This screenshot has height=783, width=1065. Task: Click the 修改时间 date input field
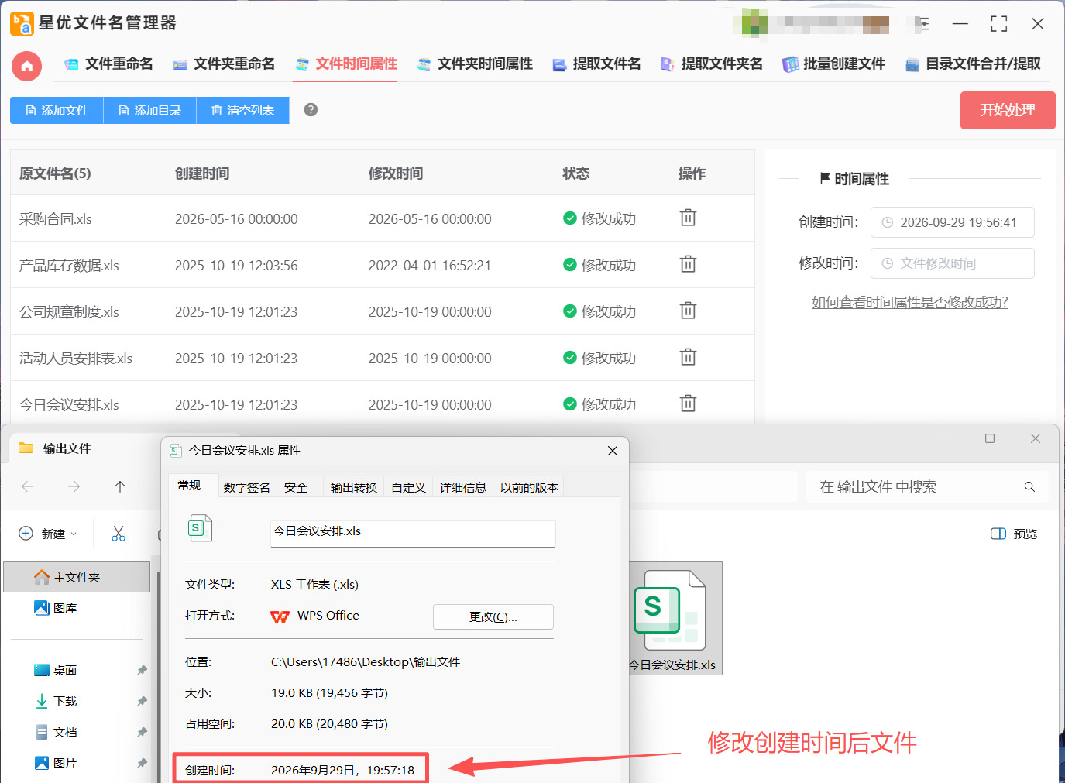point(952,263)
